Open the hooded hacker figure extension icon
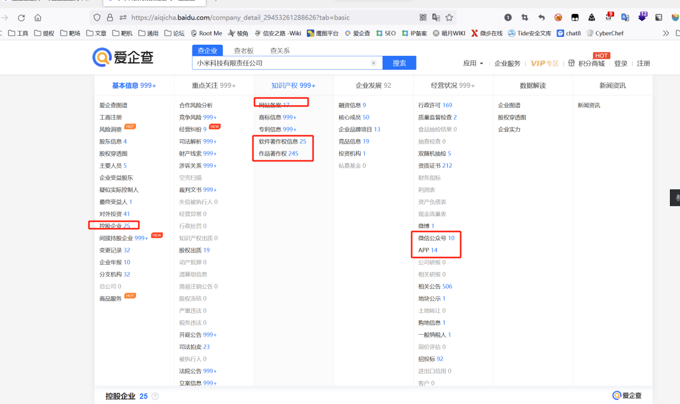The image size is (680, 404). [x=592, y=17]
